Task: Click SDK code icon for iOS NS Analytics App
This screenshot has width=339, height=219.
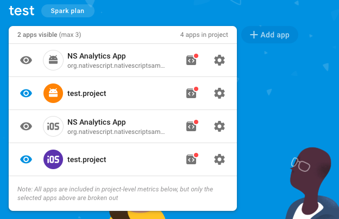Action: [191, 126]
